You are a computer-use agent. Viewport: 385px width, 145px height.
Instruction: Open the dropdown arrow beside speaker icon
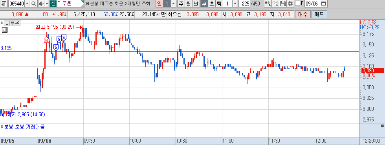[47, 4]
